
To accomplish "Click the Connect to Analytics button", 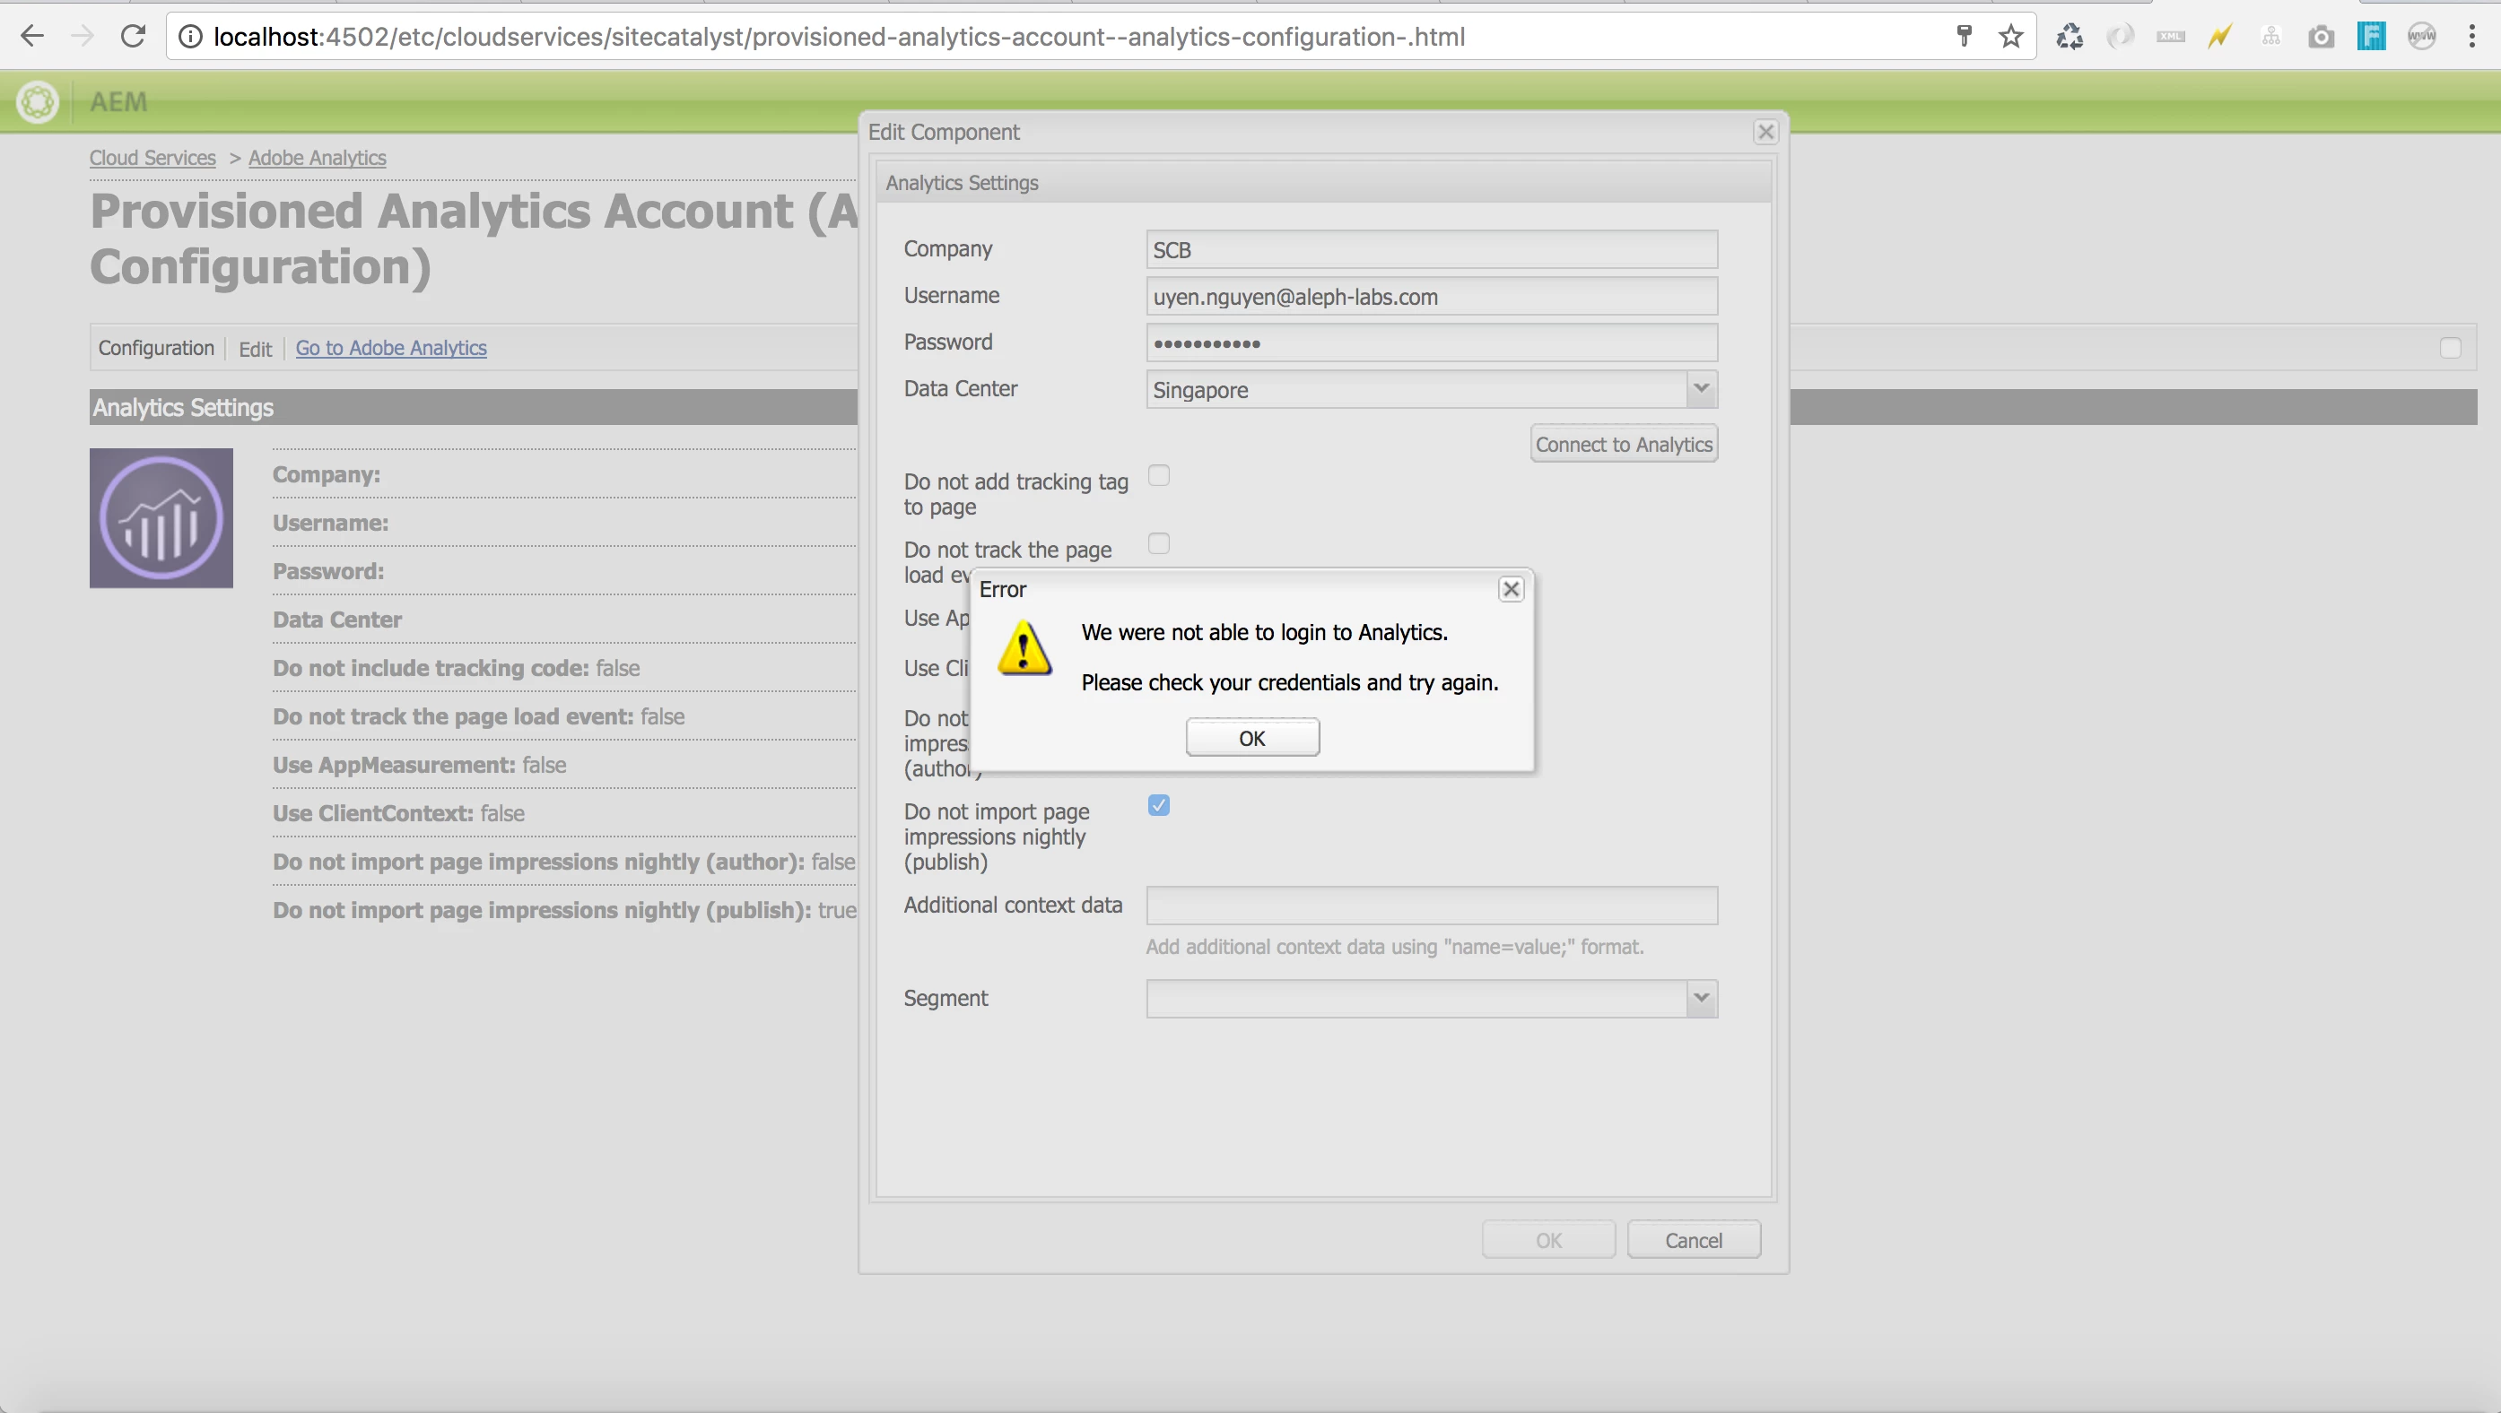I will pos(1624,445).
